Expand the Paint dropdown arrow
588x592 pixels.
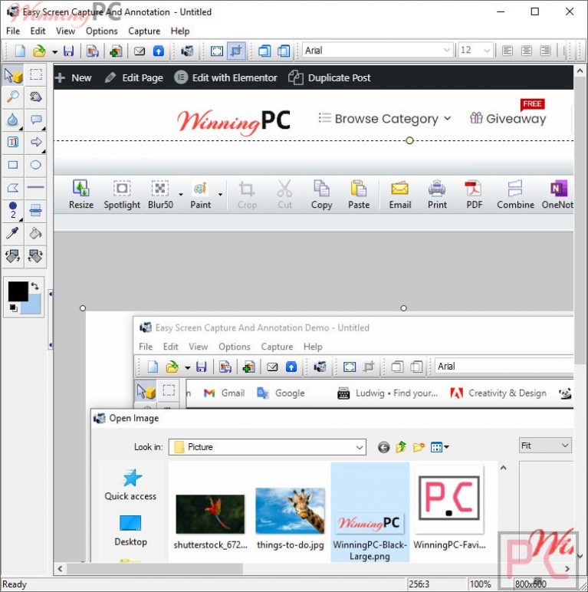(x=221, y=195)
